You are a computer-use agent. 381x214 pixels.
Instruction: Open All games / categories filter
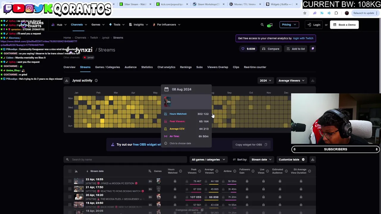pyautogui.click(x=208, y=160)
